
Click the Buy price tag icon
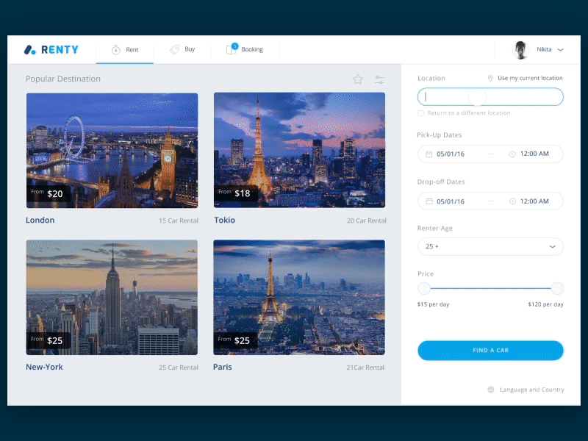pyautogui.click(x=174, y=49)
